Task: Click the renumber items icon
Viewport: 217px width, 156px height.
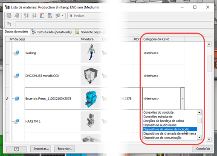Action: tap(34, 15)
